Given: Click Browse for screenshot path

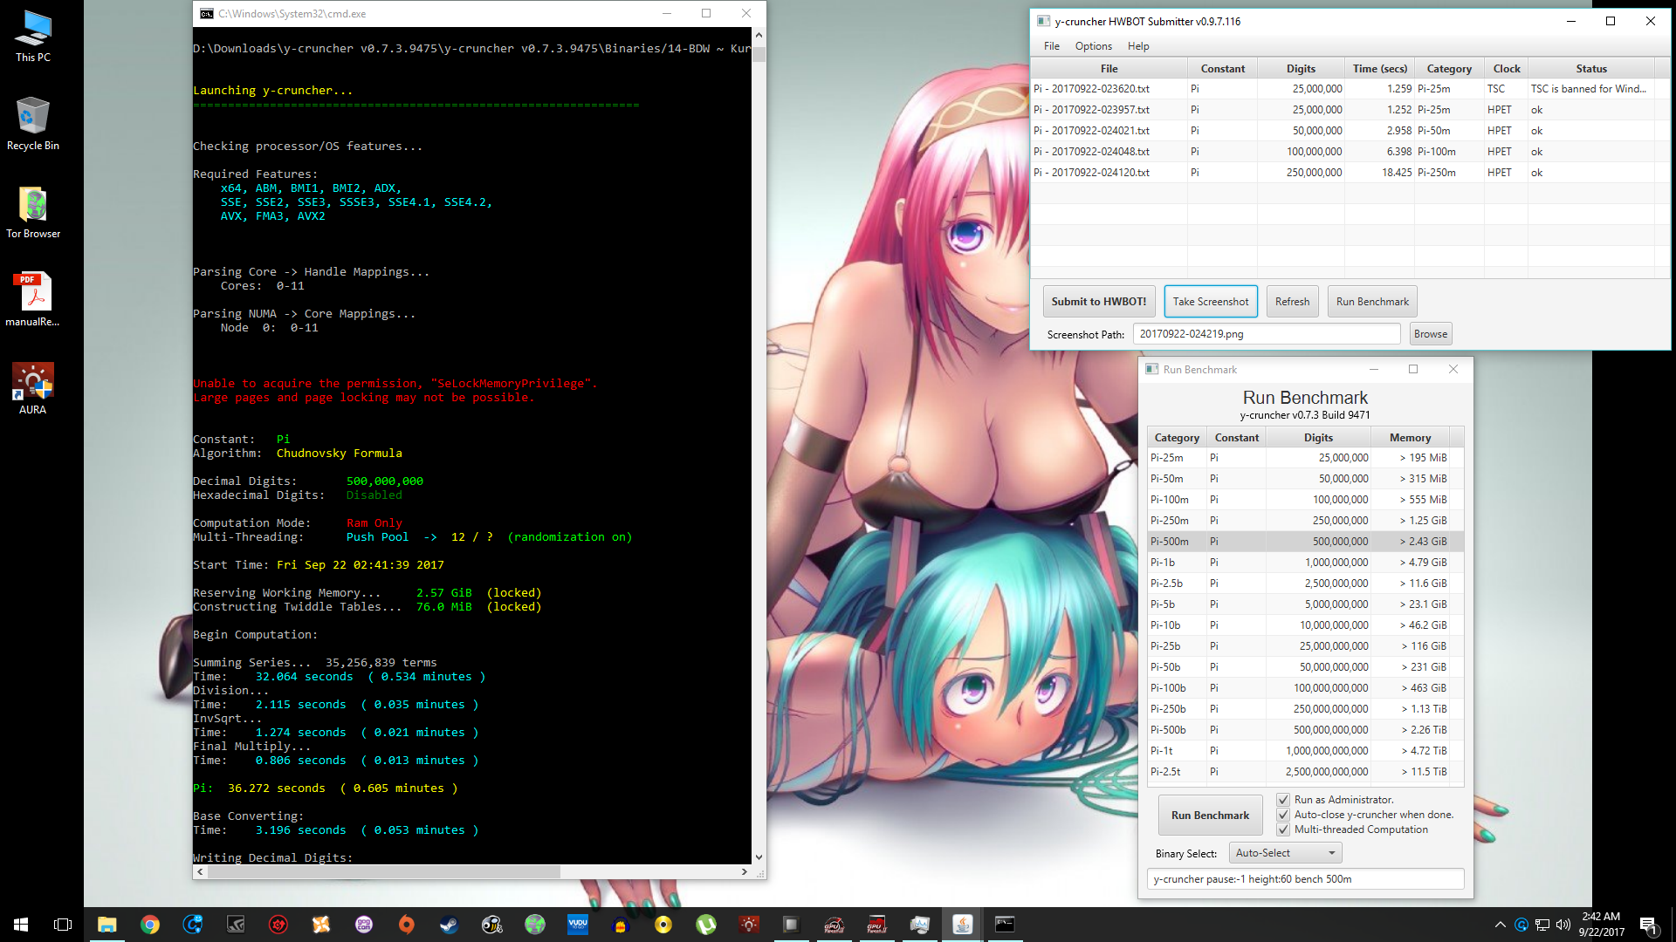Looking at the screenshot, I should 1431,334.
